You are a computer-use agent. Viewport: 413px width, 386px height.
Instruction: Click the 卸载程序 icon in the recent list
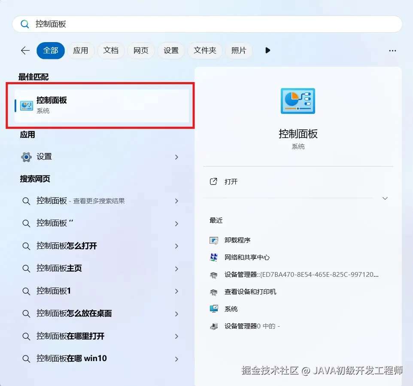tap(214, 240)
